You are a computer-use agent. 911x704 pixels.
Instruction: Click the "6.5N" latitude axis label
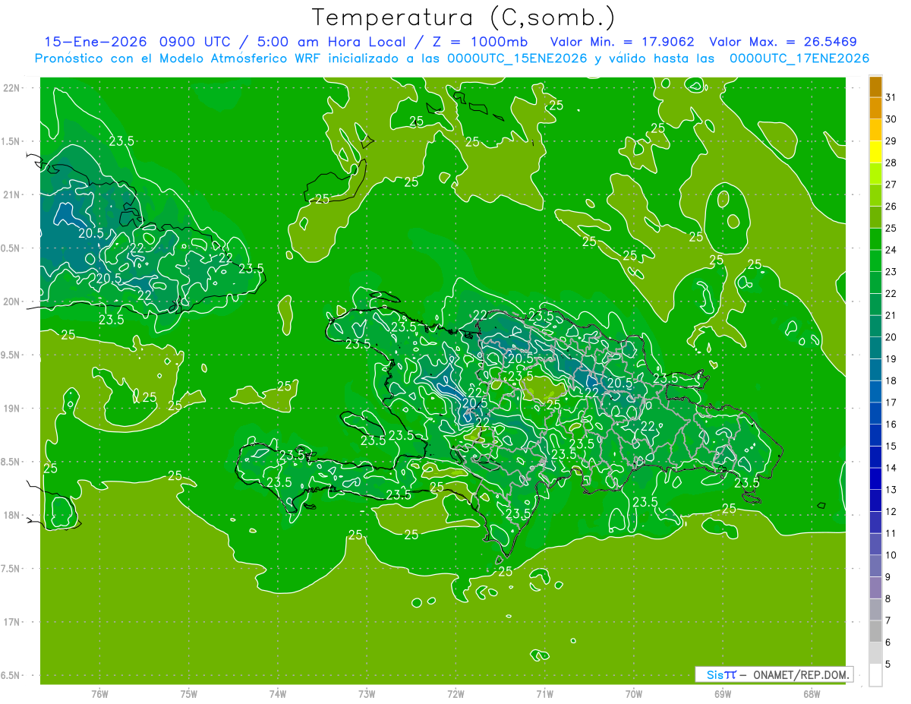coord(11,676)
